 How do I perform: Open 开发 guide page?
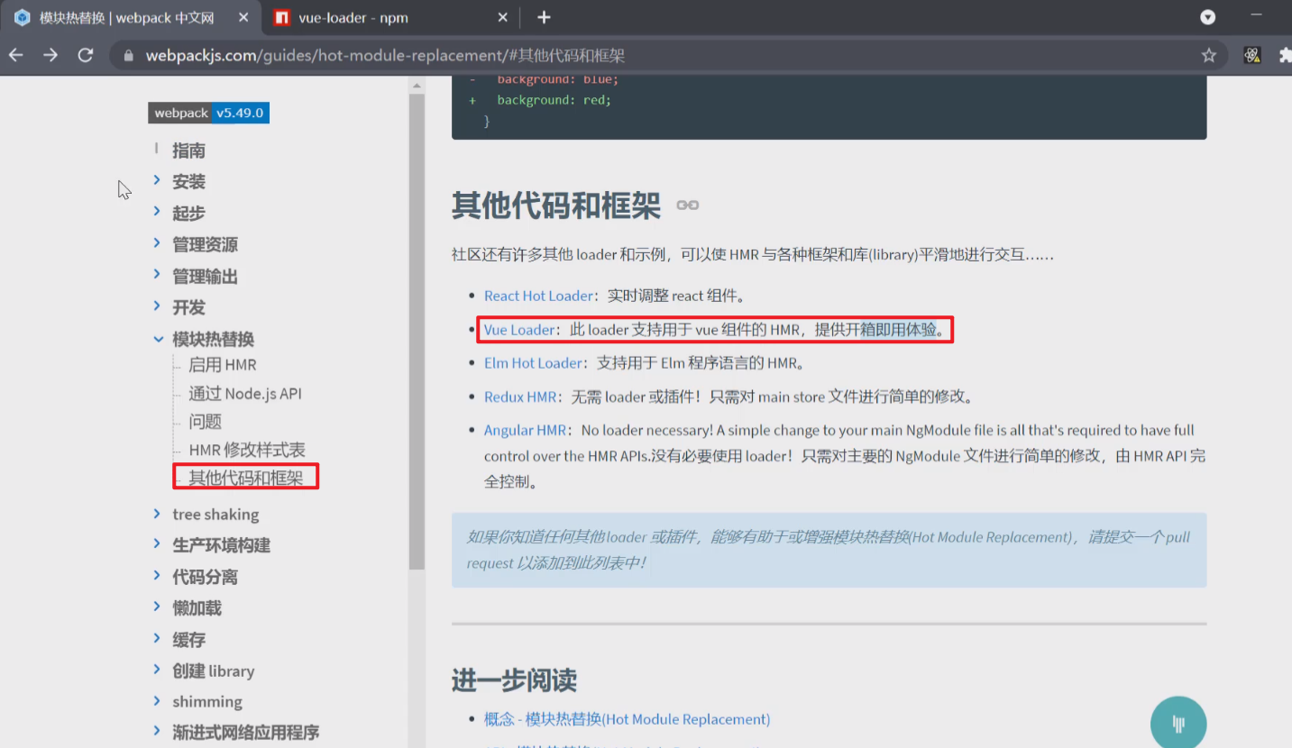[188, 307]
